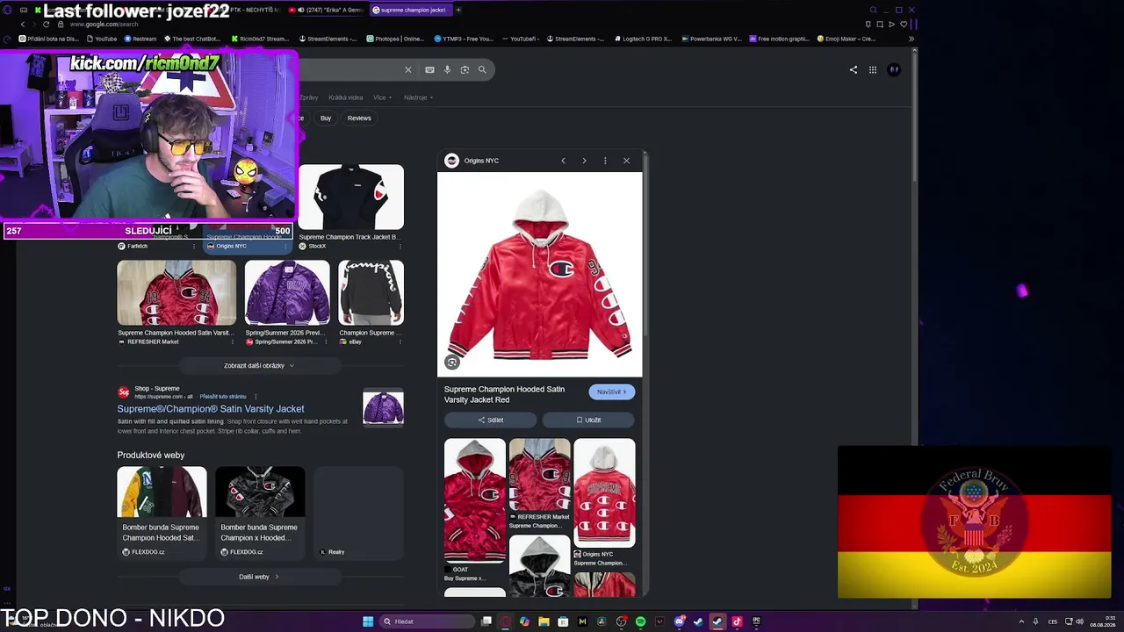Click the share icon near Google apps
1124x632 pixels.
click(853, 69)
